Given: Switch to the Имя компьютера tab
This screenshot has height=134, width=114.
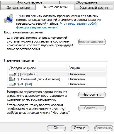Looking at the screenshot, I should click(30, 2).
